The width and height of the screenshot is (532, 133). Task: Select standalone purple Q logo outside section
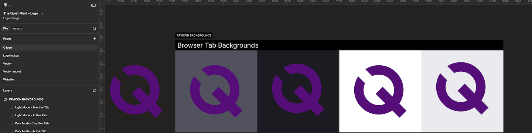click(136, 91)
